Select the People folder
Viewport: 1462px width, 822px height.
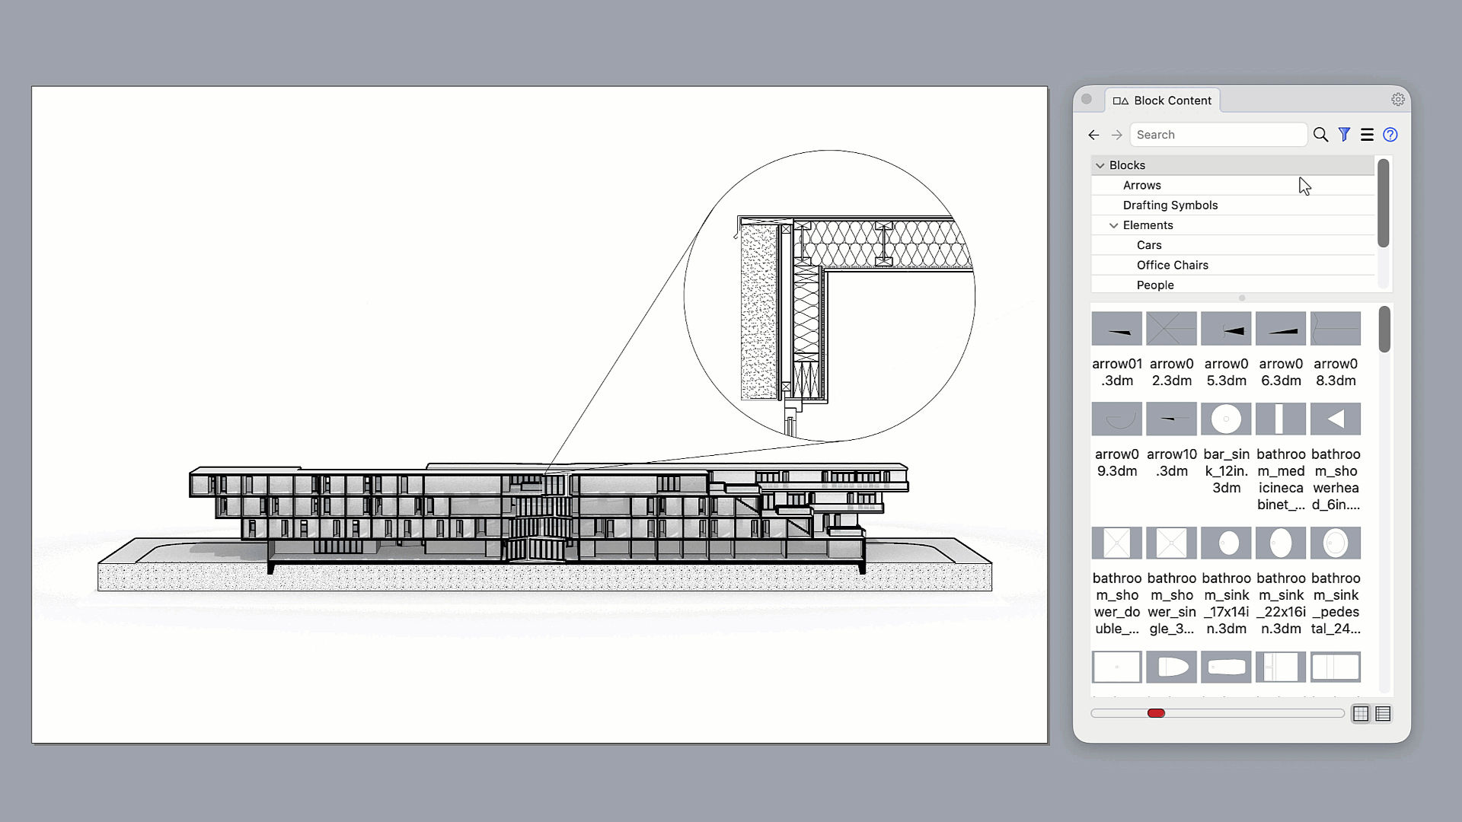pos(1233,285)
